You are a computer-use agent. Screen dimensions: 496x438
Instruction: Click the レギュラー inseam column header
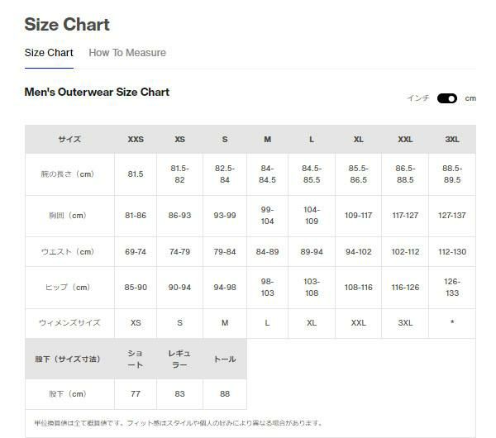[180, 359]
